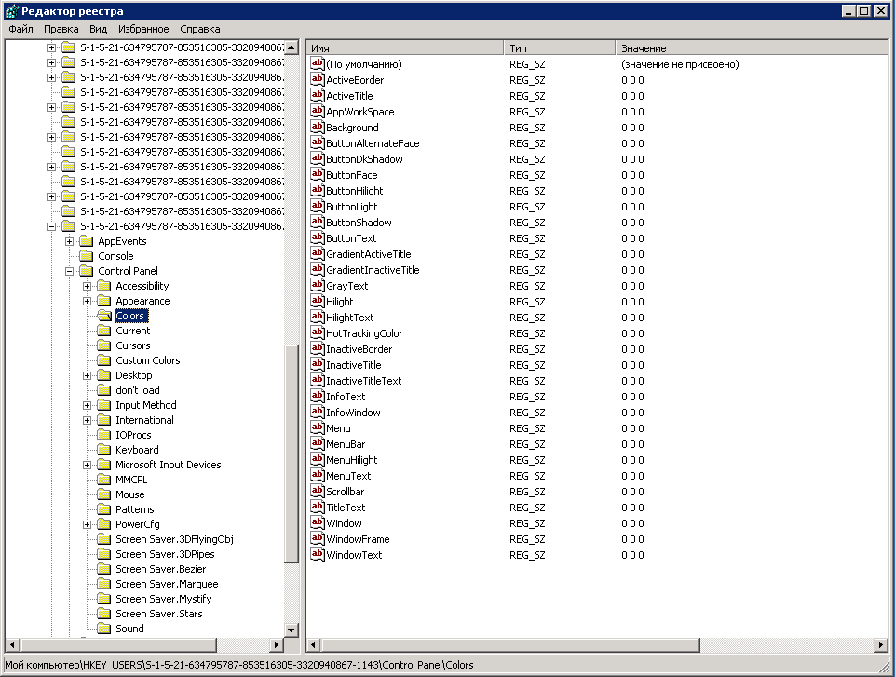The height and width of the screenshot is (677, 895).
Task: Click the tree pane scroll down arrow
Action: click(x=292, y=630)
